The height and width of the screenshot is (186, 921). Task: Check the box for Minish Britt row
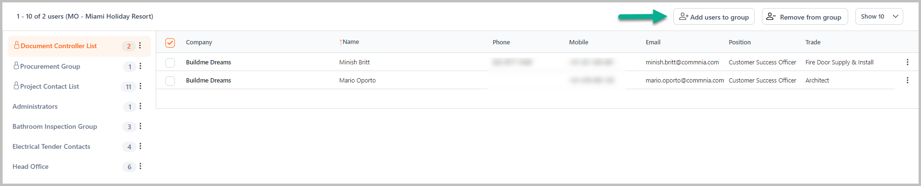[x=170, y=62]
